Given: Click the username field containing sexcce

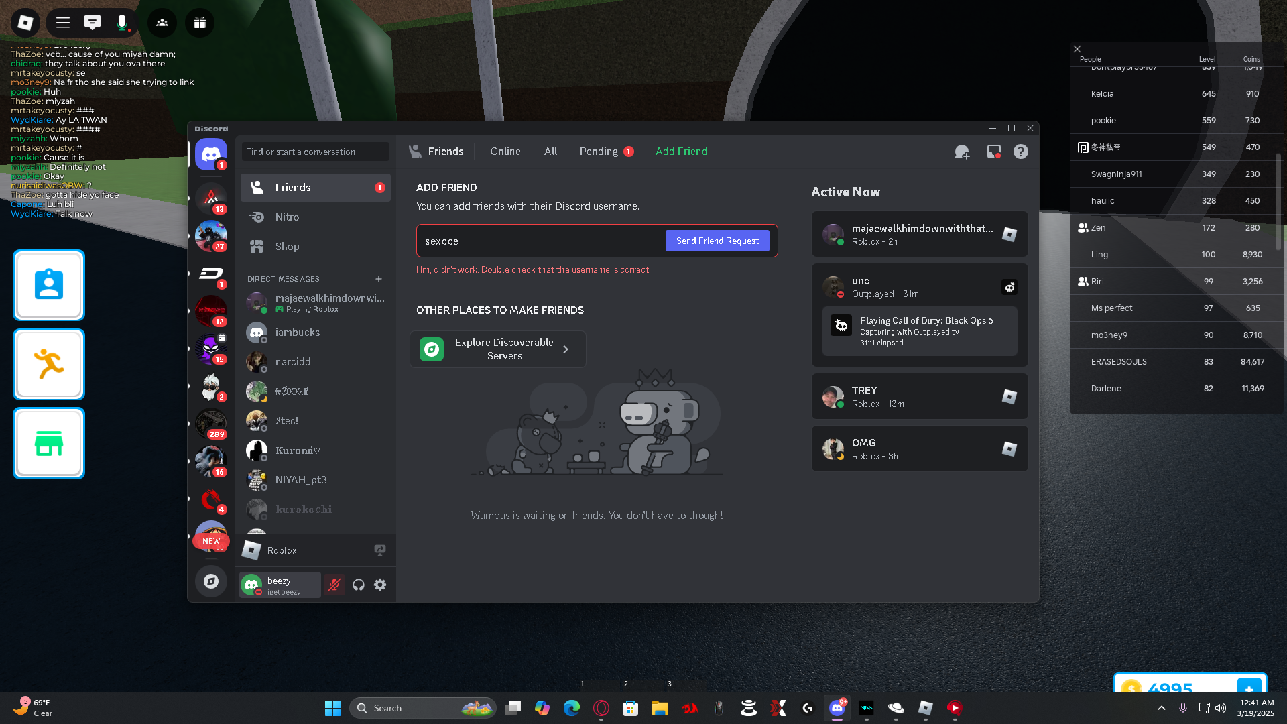Looking at the screenshot, I should click(540, 241).
